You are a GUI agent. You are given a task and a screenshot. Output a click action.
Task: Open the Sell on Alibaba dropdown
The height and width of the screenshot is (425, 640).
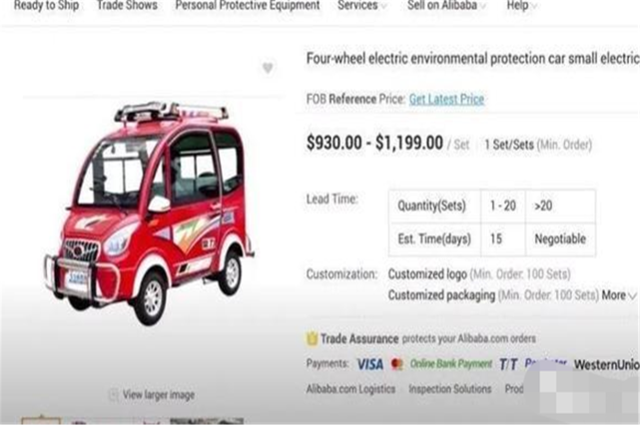click(446, 5)
